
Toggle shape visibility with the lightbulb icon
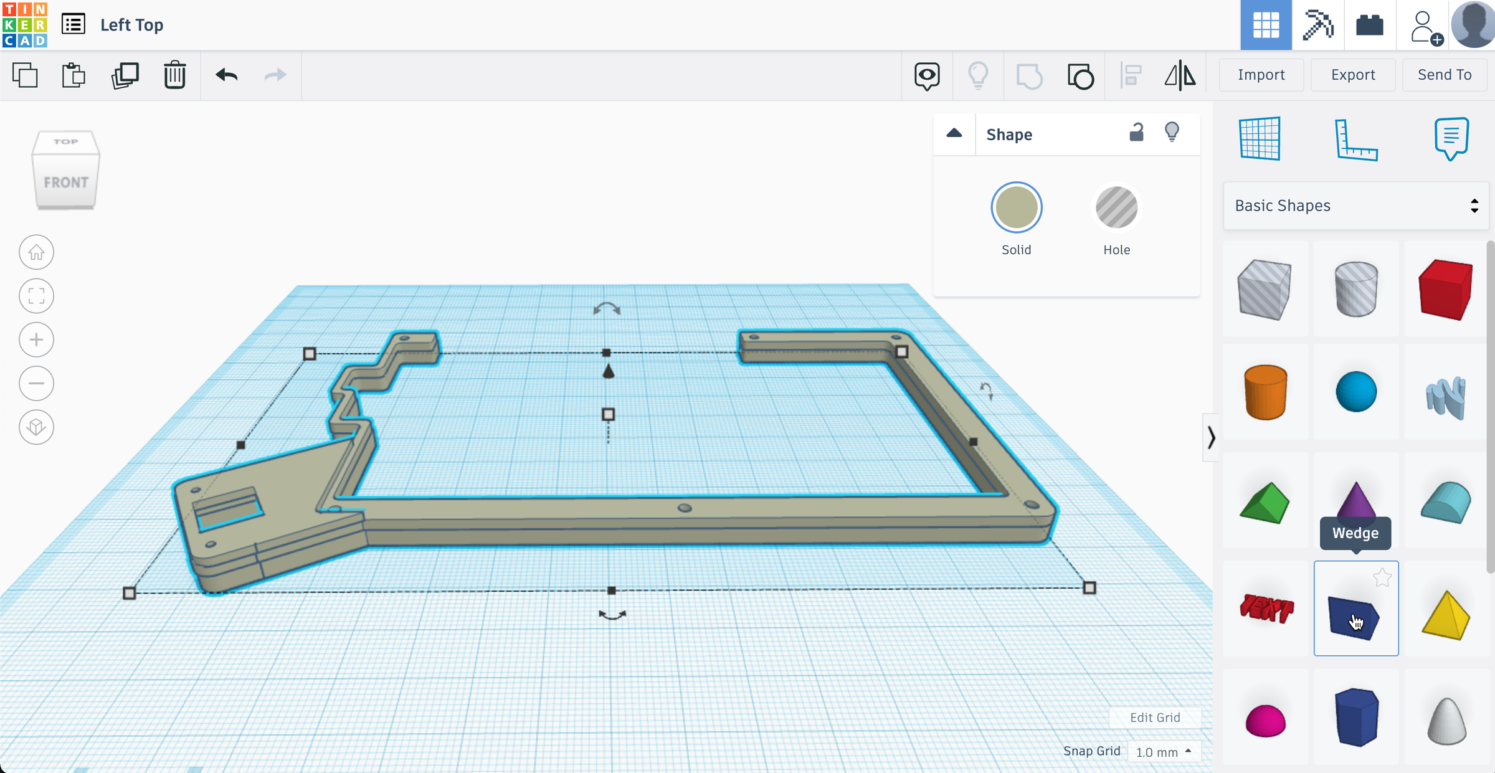1172,133
